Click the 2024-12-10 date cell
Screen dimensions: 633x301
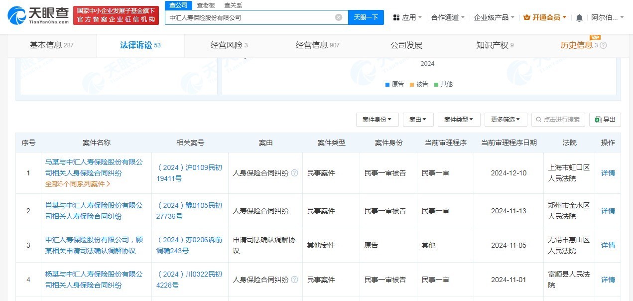pyautogui.click(x=508, y=173)
